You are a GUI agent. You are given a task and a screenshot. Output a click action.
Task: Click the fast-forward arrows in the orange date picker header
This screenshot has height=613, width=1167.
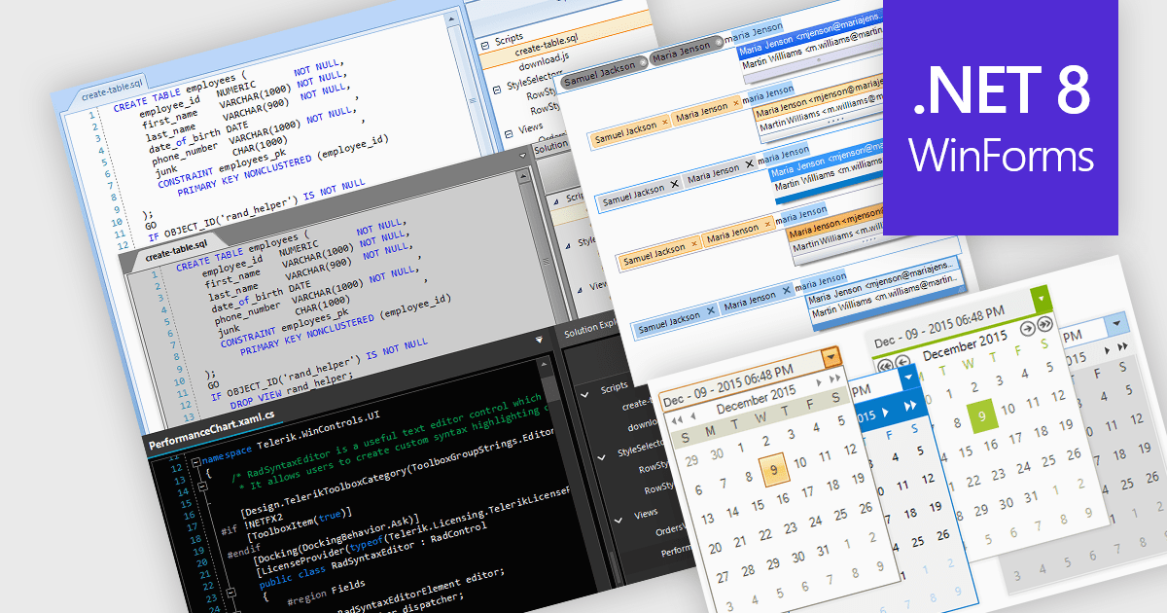pos(834,378)
